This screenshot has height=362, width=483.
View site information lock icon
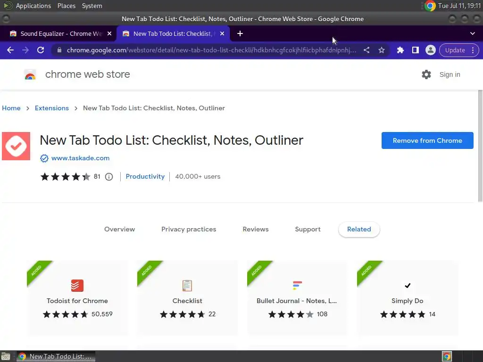[59, 50]
